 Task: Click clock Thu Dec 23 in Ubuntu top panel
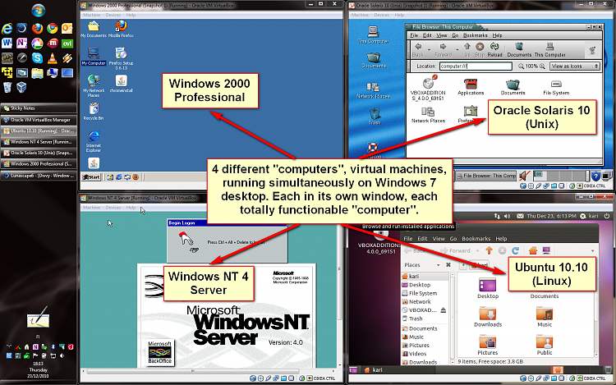pos(551,216)
